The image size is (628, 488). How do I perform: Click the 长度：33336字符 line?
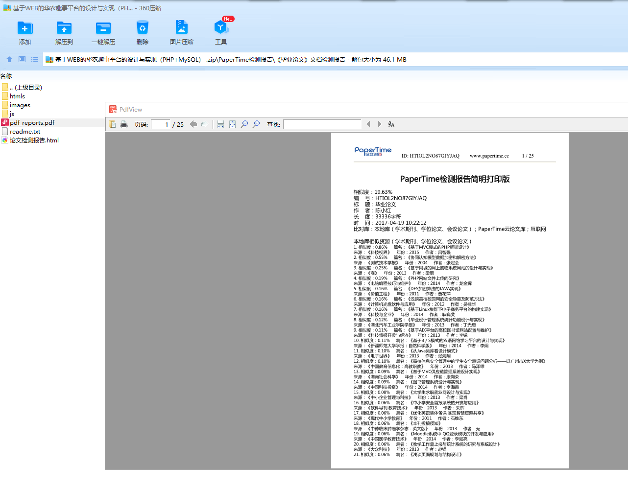tap(377, 217)
